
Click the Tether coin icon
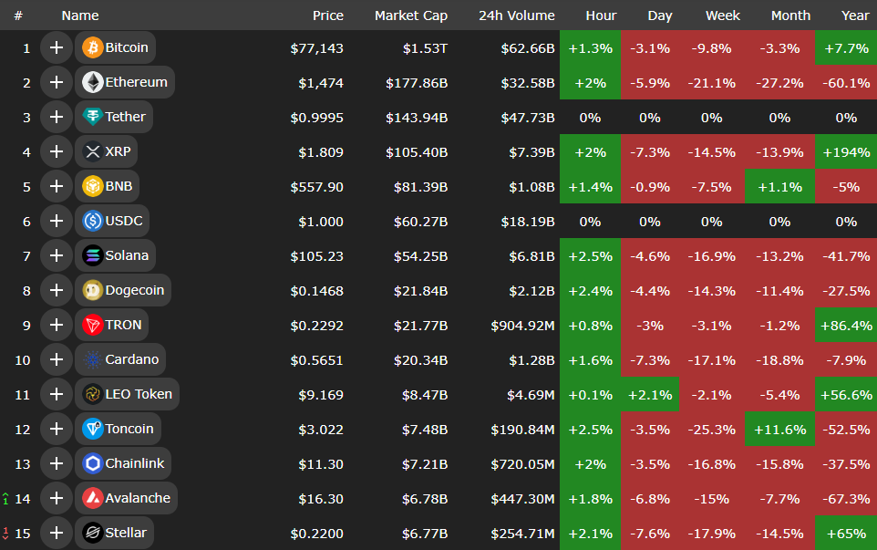pyautogui.click(x=93, y=117)
